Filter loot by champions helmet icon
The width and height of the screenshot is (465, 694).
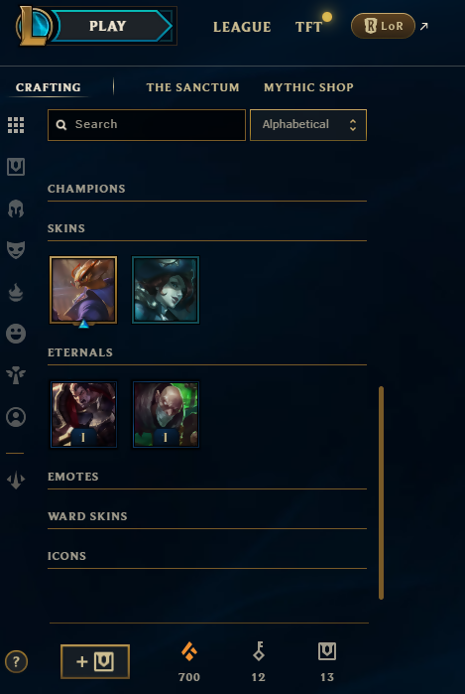[x=16, y=208]
